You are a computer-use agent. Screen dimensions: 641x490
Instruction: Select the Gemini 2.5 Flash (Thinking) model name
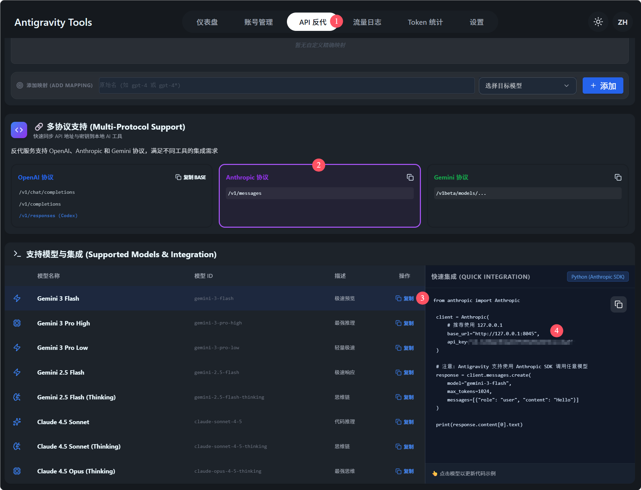pyautogui.click(x=76, y=397)
